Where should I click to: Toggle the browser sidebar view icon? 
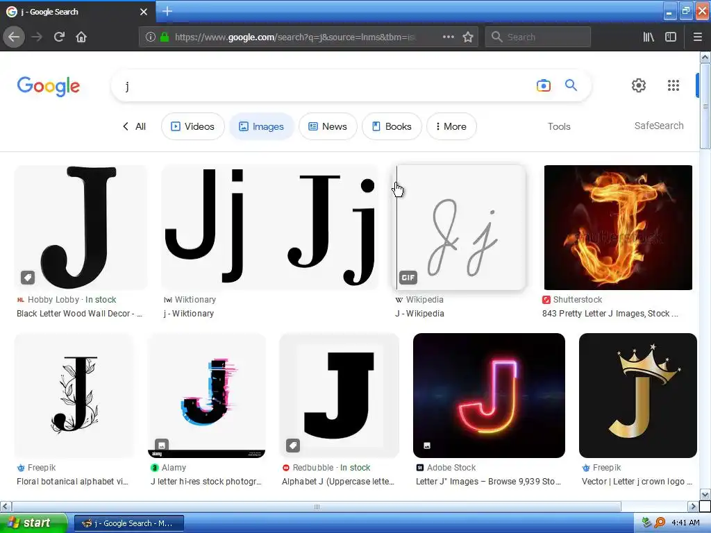click(x=671, y=37)
